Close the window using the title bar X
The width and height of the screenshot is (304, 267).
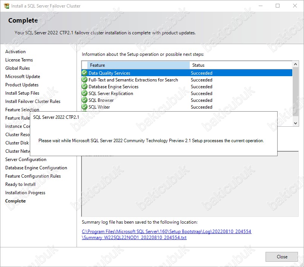click(295, 6)
